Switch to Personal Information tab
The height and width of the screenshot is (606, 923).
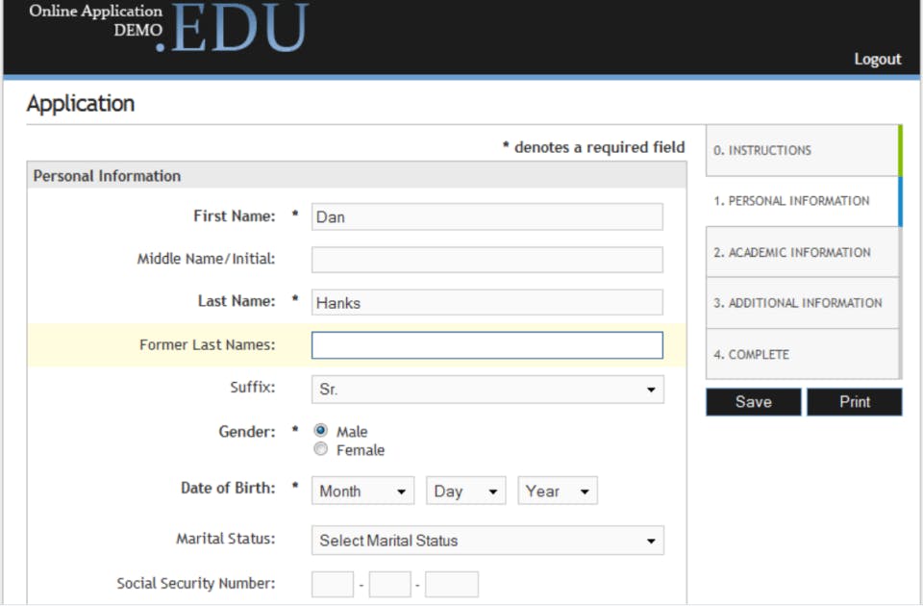803,201
